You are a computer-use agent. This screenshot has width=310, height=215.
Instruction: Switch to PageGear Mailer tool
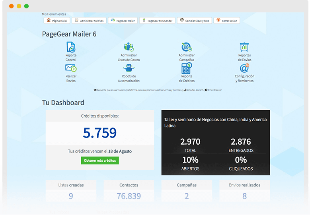[123, 20]
